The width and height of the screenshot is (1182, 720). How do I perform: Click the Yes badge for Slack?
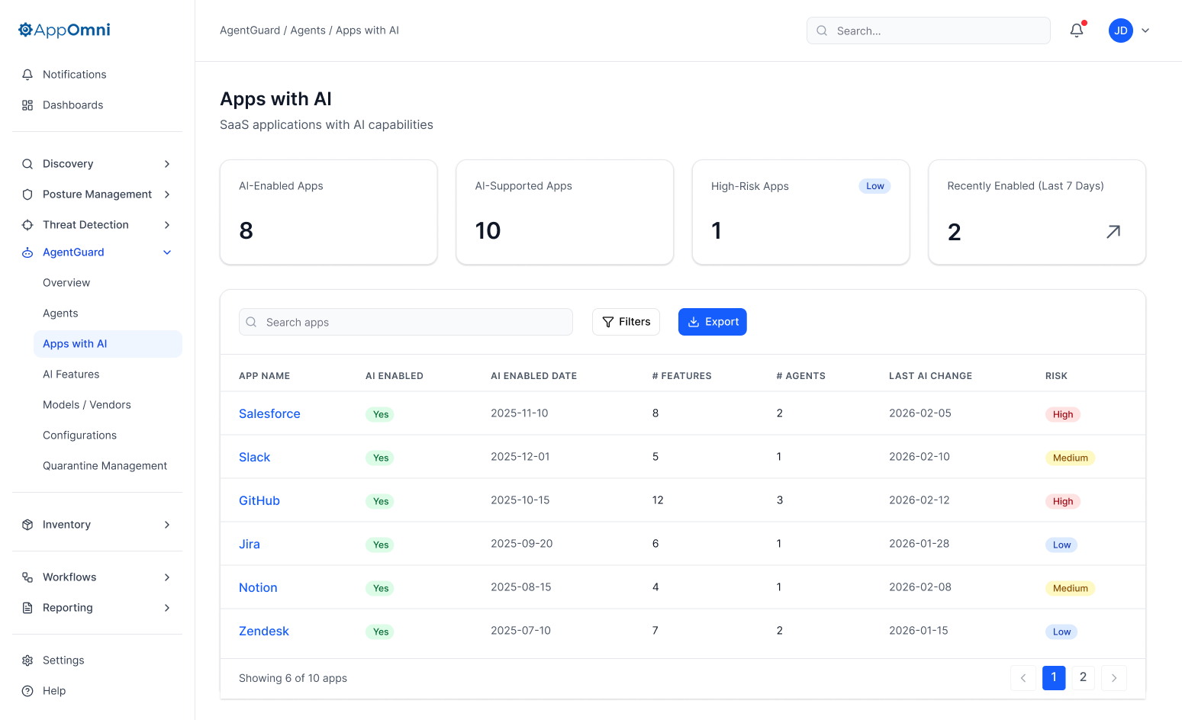click(379, 458)
